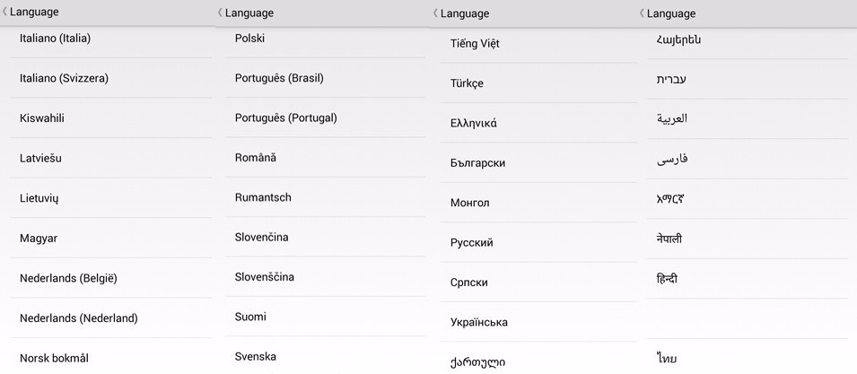Select Türkçe language
Screen dimensions: 857x374
pyautogui.click(x=538, y=83)
